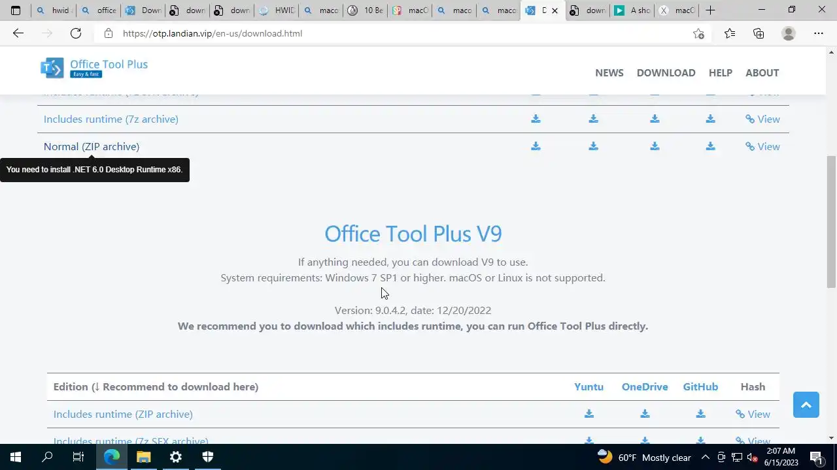837x470 pixels.
Task: Show hidden system tray icons
Action: (x=706, y=458)
